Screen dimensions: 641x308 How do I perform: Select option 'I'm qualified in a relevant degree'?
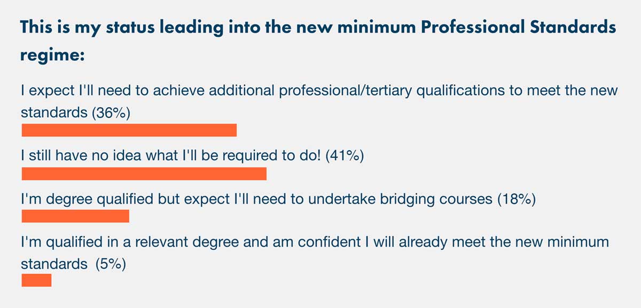coord(315,253)
